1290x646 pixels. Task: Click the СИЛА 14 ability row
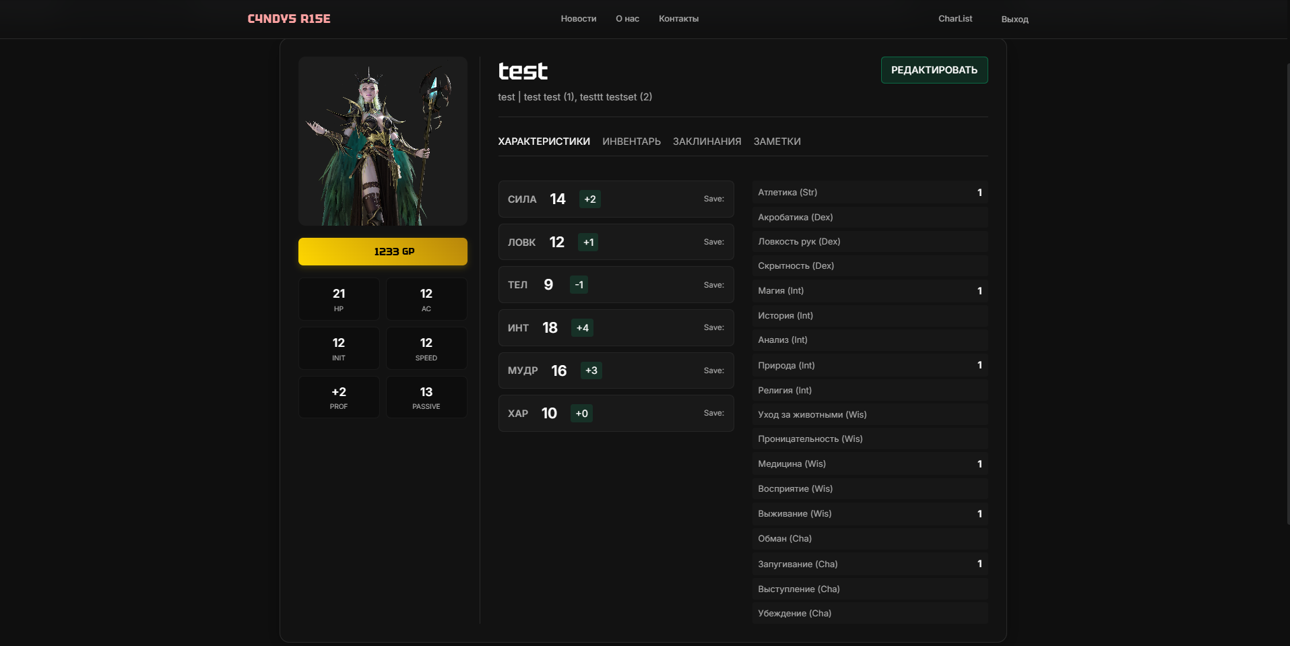(x=616, y=199)
